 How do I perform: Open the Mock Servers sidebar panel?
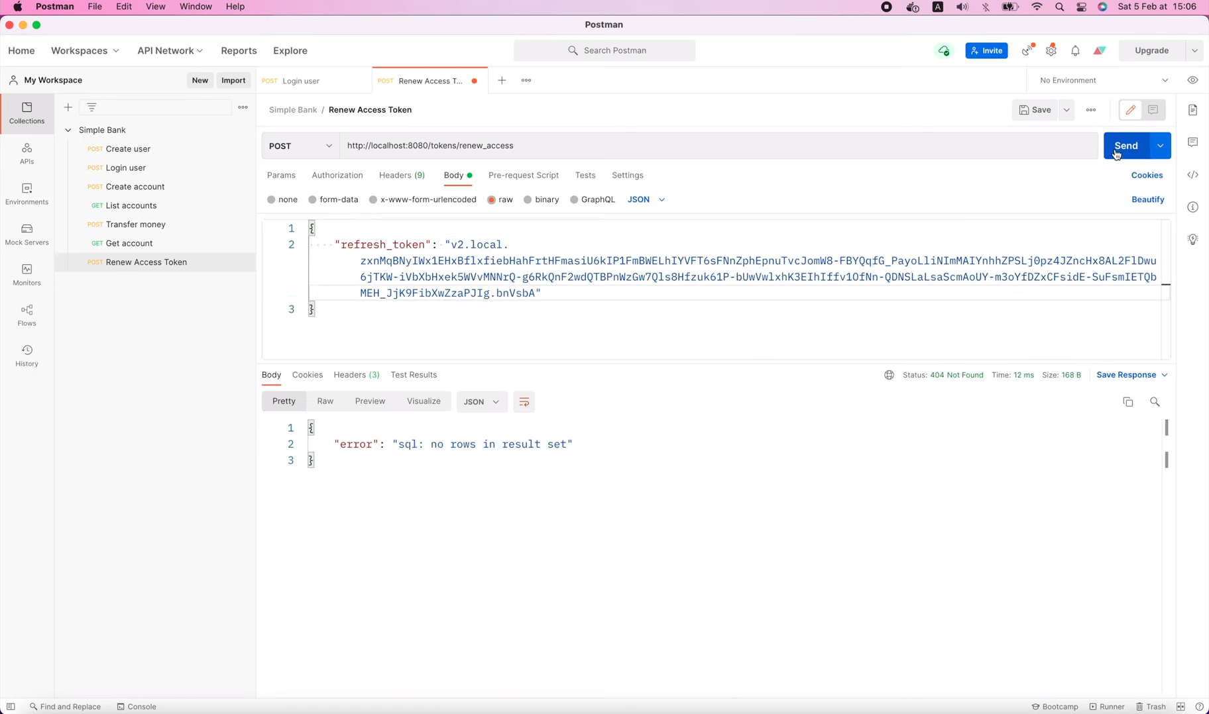coord(27,234)
